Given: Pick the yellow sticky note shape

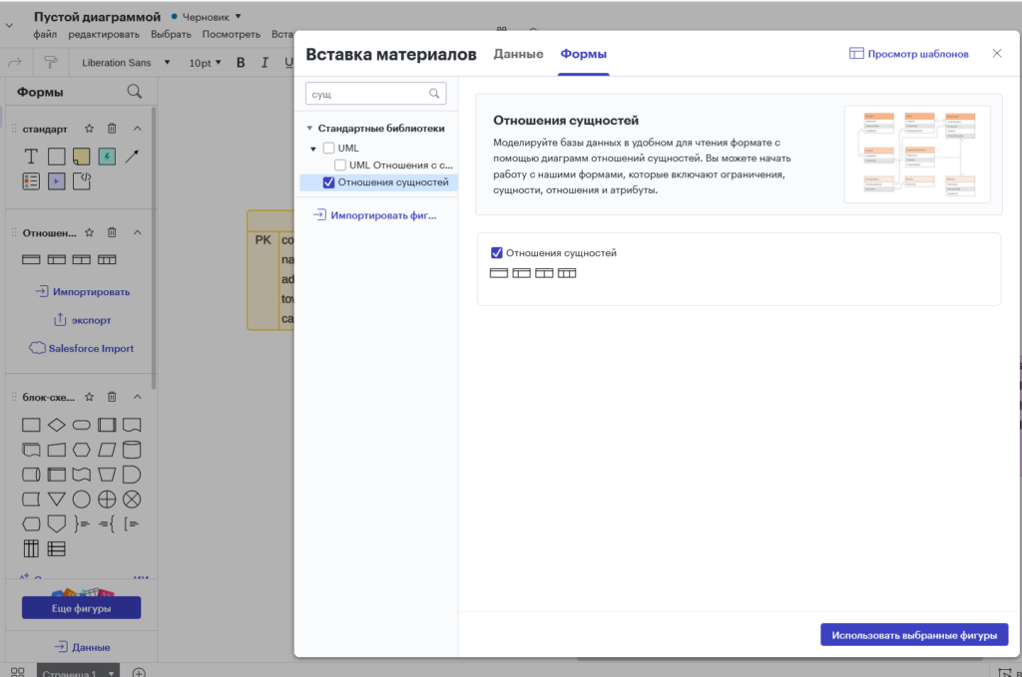Looking at the screenshot, I should click(82, 157).
